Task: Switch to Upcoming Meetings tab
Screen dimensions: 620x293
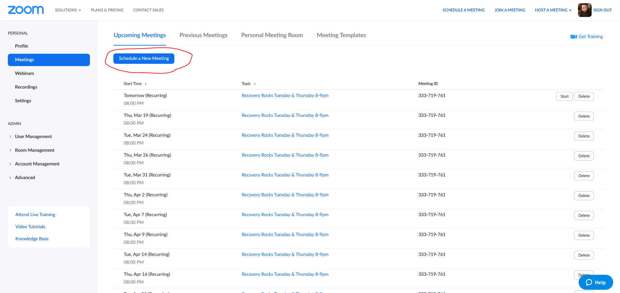Action: tap(140, 35)
